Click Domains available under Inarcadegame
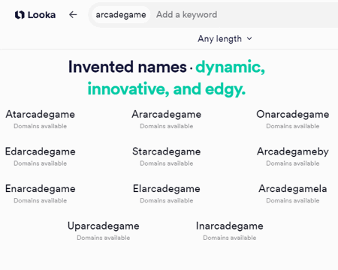Viewport: 338px width, 270px height. coord(230,238)
